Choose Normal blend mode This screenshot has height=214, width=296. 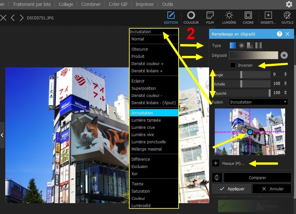[154, 39]
